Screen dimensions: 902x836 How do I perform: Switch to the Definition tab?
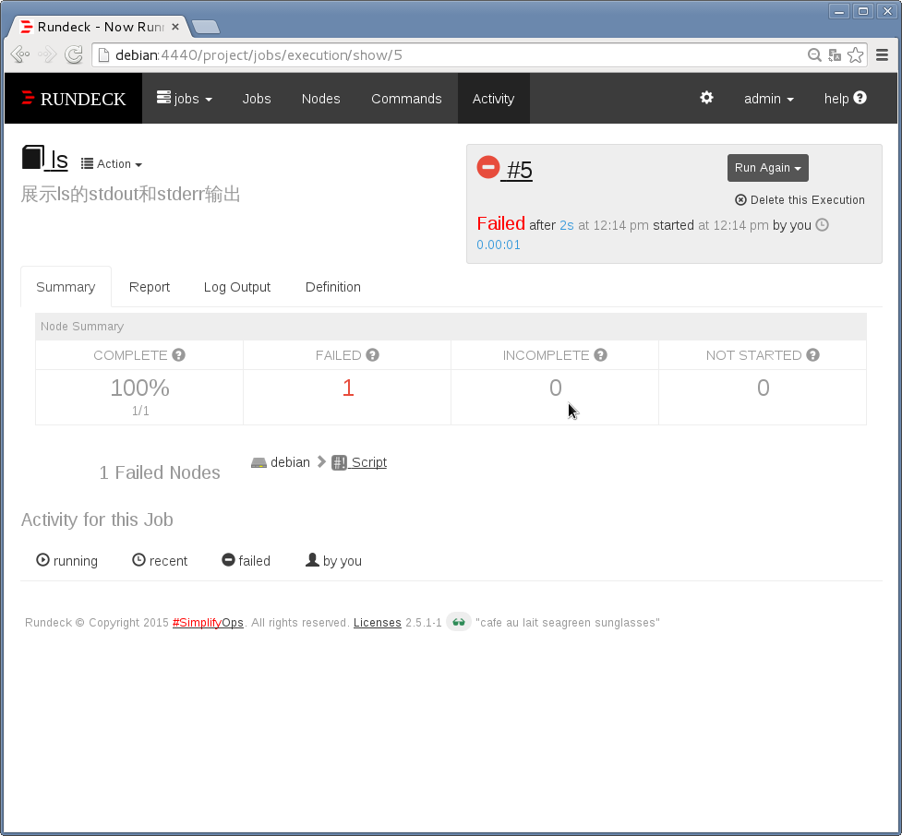tap(333, 287)
